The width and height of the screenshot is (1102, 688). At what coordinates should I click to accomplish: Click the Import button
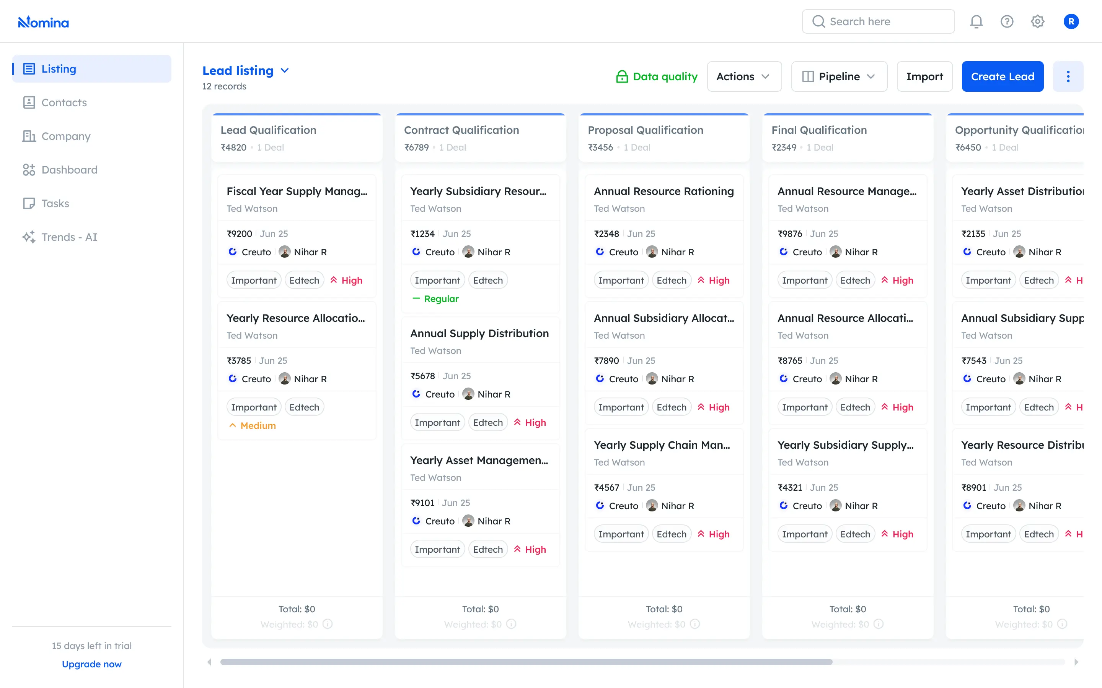924,76
